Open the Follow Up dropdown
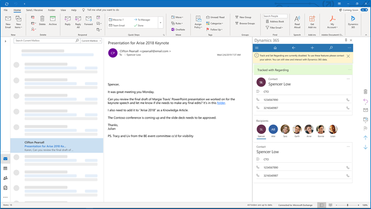 pos(214,30)
